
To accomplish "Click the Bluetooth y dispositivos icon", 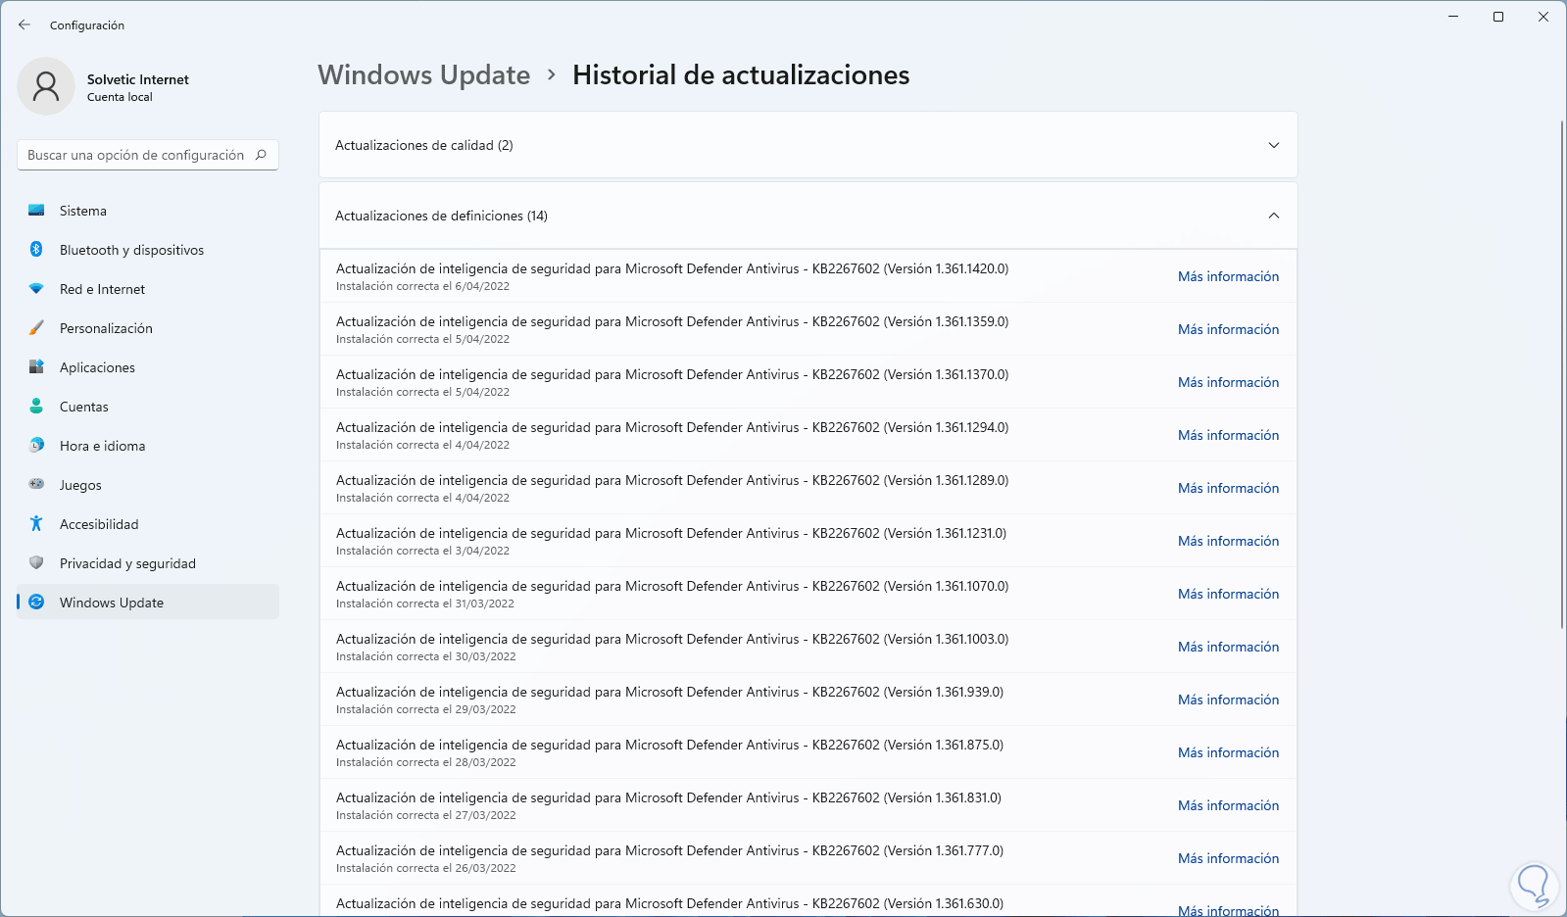I will tap(36, 250).
